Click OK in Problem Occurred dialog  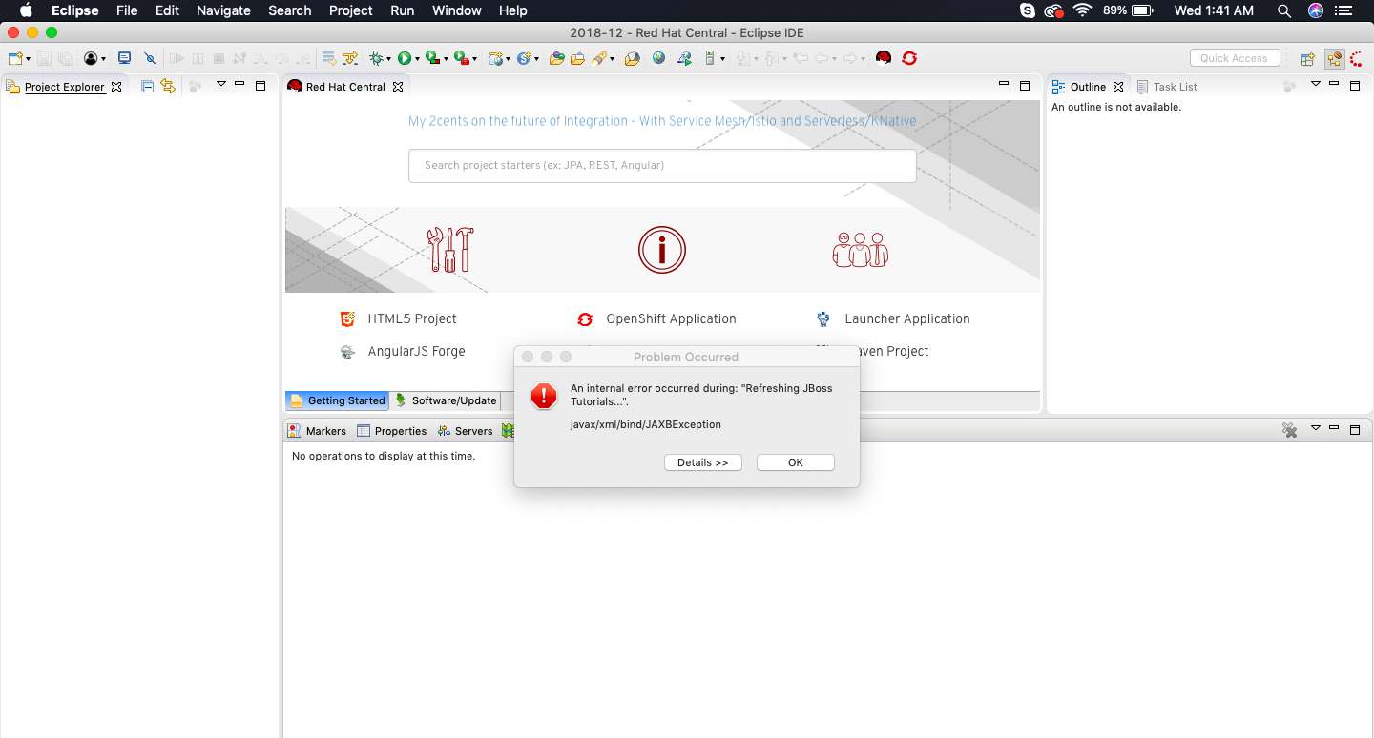pyautogui.click(x=796, y=462)
